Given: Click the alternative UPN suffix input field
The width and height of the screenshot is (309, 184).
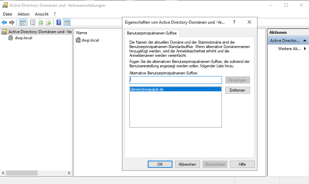Looking at the screenshot, I should pos(176,80).
